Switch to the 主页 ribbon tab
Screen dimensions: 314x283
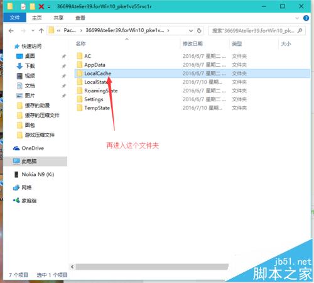point(37,18)
